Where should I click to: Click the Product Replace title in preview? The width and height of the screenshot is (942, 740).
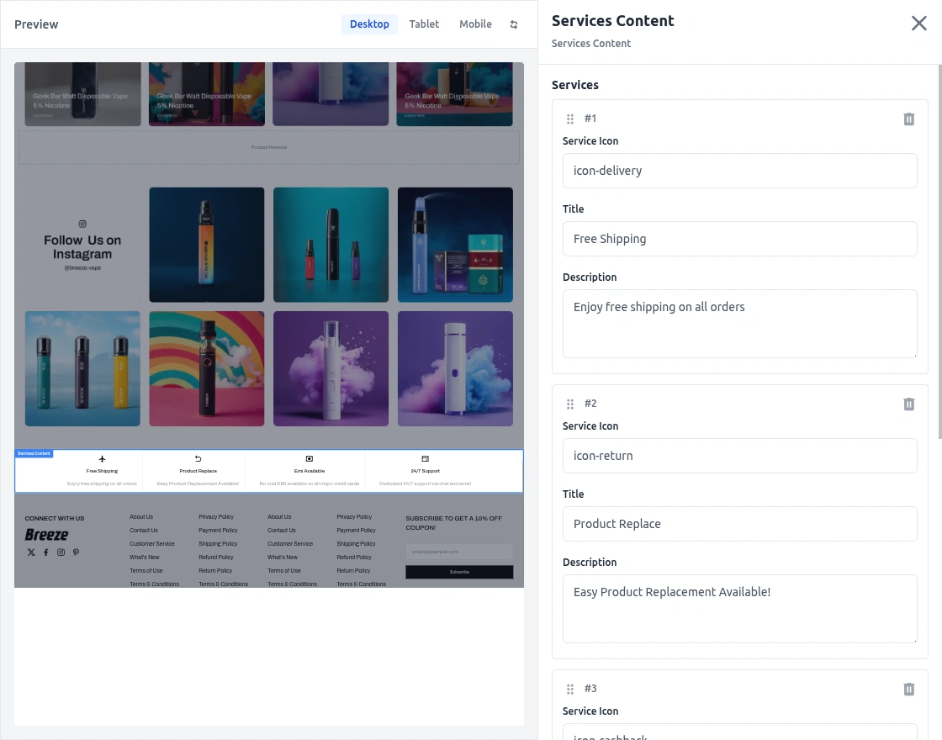click(198, 471)
